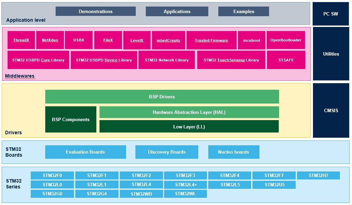Click the BSP Drivers bar
Viewport: 352px width, 205px height.
tap(162, 97)
